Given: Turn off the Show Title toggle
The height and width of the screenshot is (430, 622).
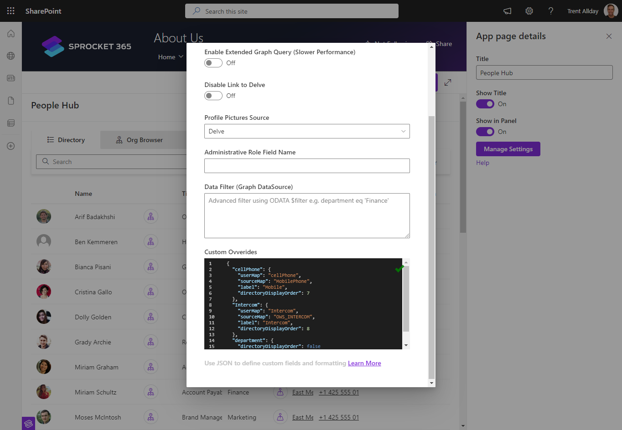Looking at the screenshot, I should [x=485, y=104].
